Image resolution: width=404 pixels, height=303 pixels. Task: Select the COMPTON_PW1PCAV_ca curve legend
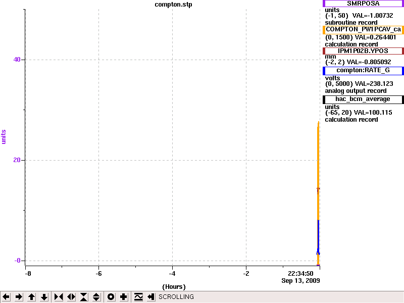click(363, 29)
